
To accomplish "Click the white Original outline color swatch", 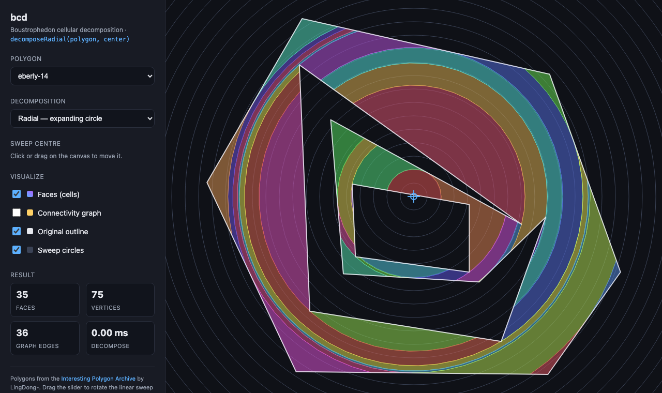I will coord(30,232).
